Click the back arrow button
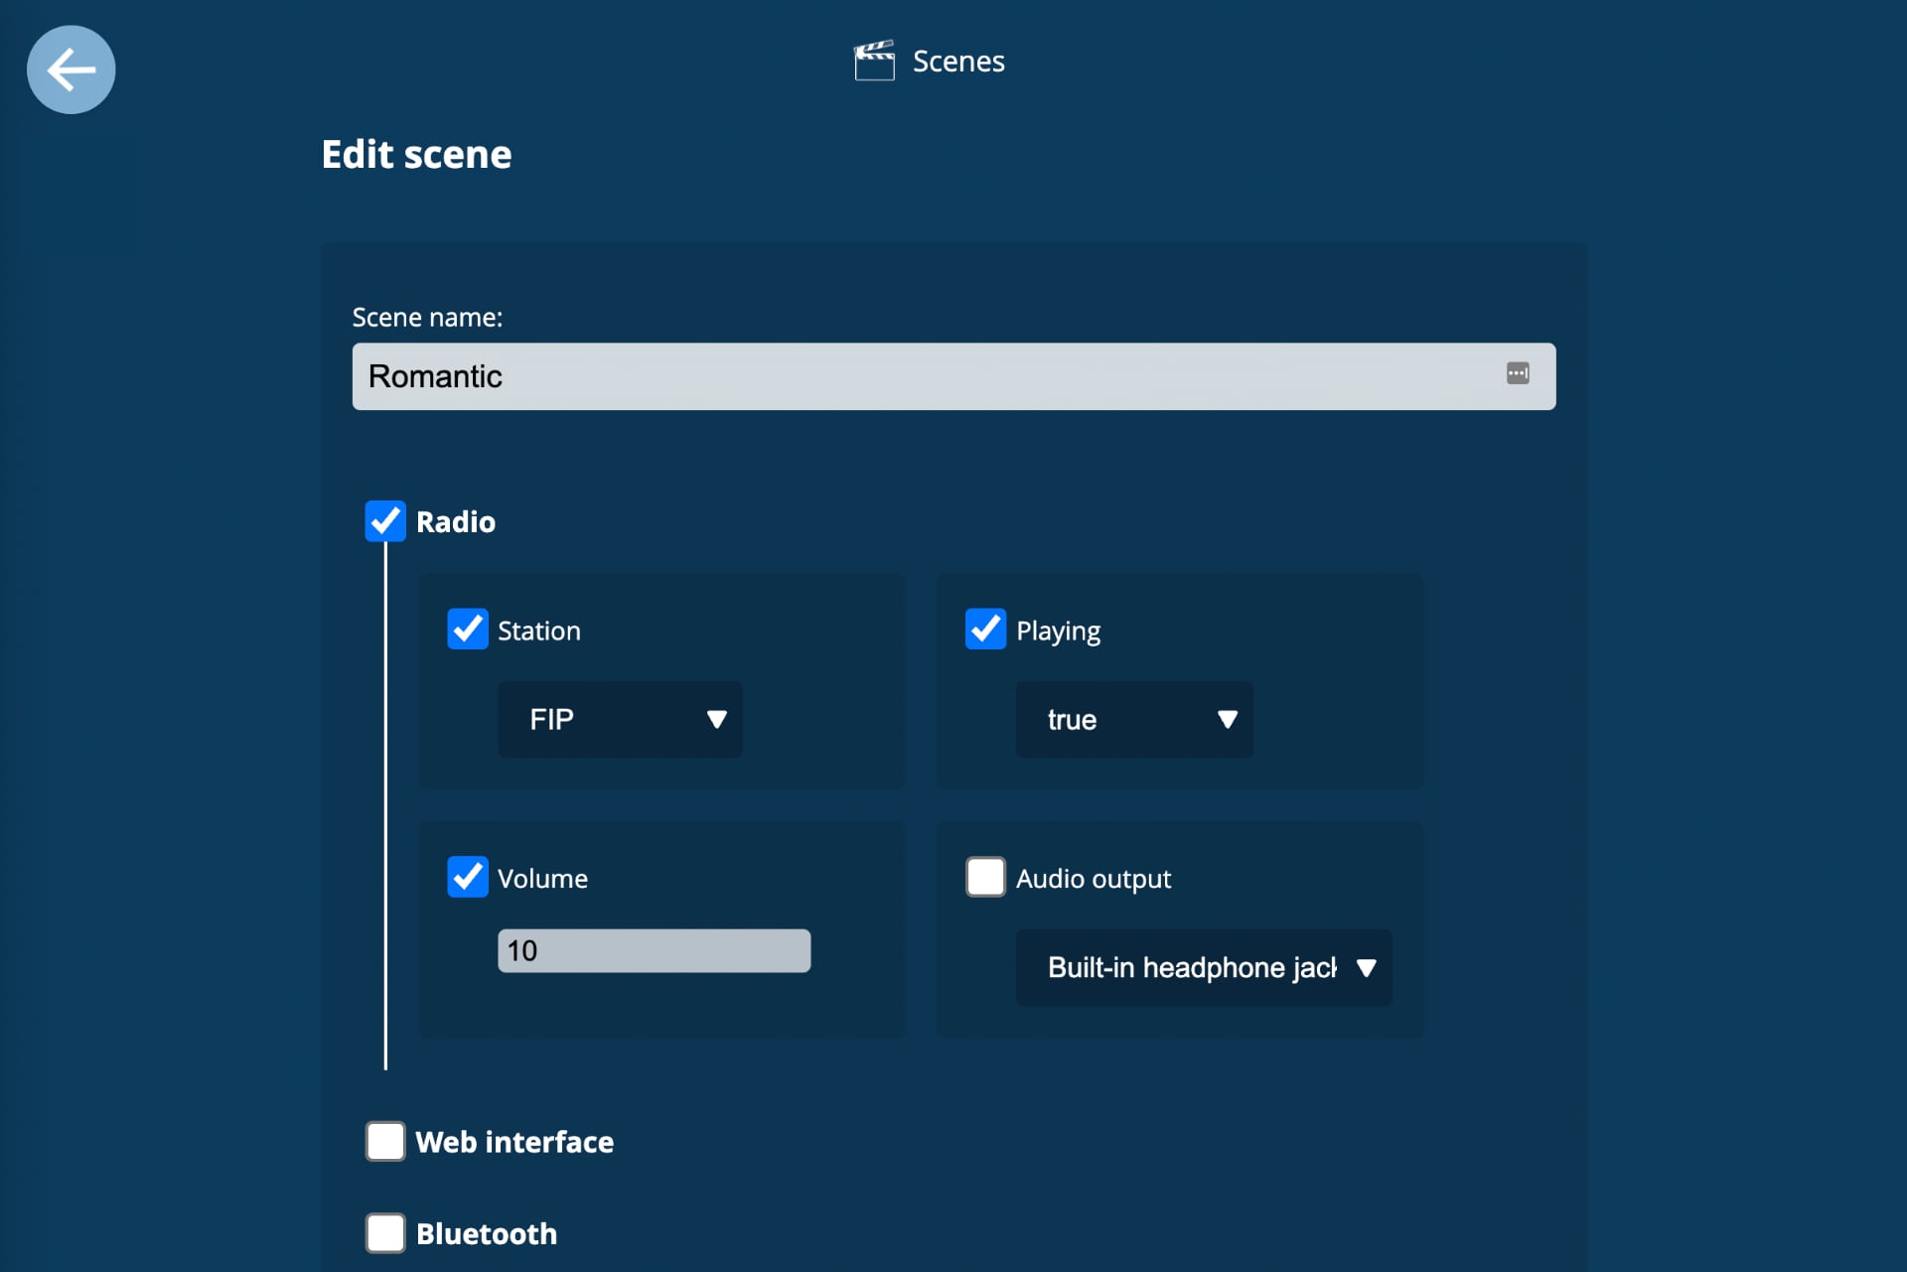 pyautogui.click(x=71, y=70)
